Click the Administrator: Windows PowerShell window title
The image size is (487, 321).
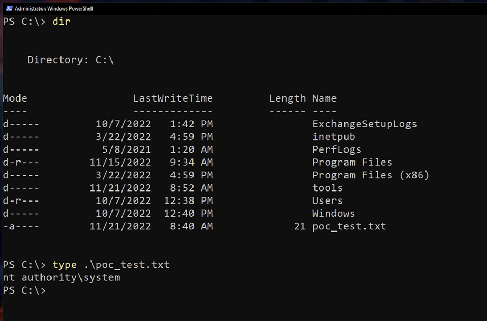click(x=54, y=8)
